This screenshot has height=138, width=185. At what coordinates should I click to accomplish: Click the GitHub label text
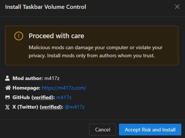(x=21, y=97)
